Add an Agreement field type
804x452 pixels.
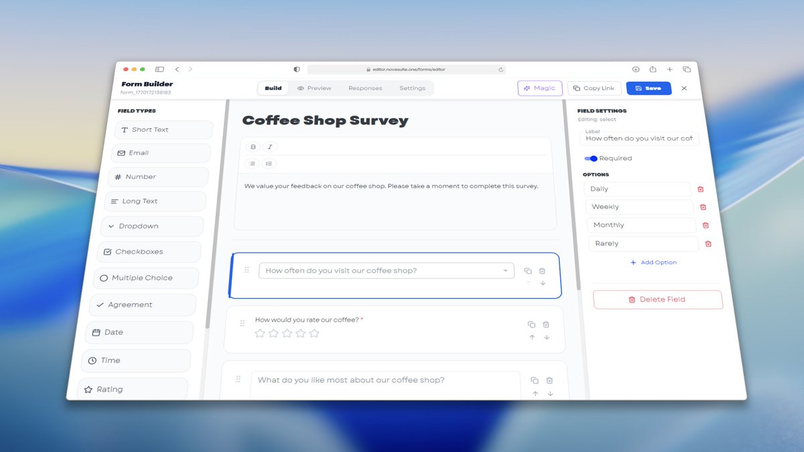pyautogui.click(x=143, y=305)
